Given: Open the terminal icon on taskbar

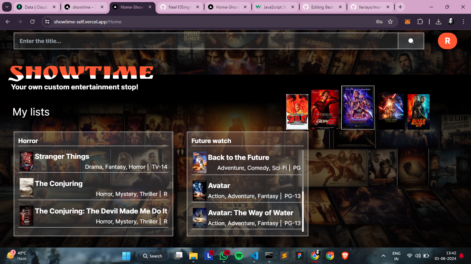Looking at the screenshot, I should click(269, 256).
